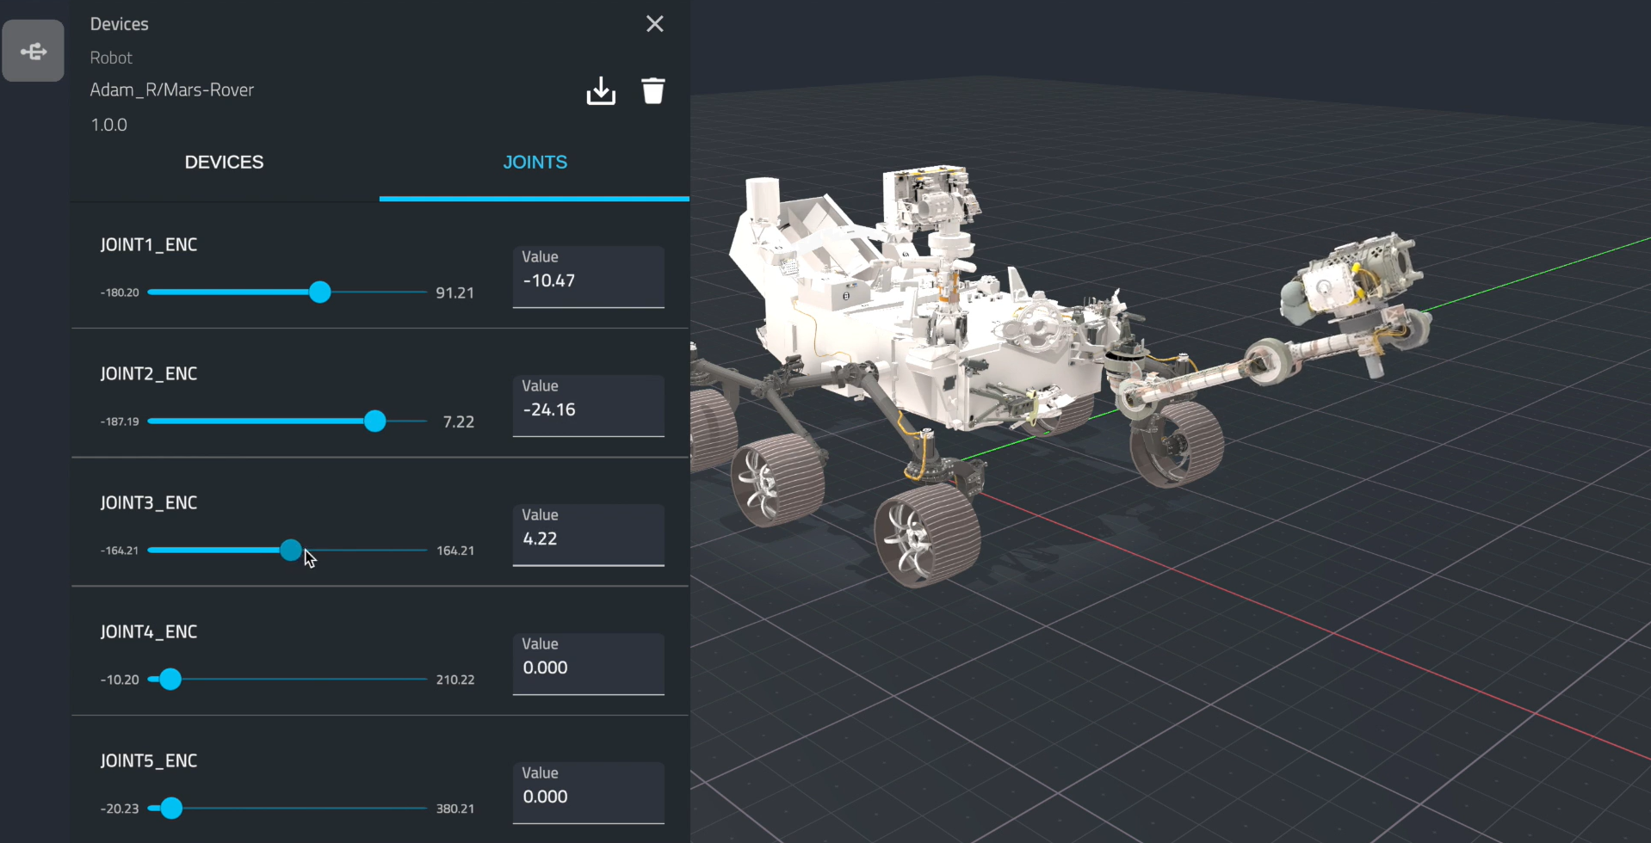
Task: Click the JOINT1_ENC label
Action: tap(149, 245)
